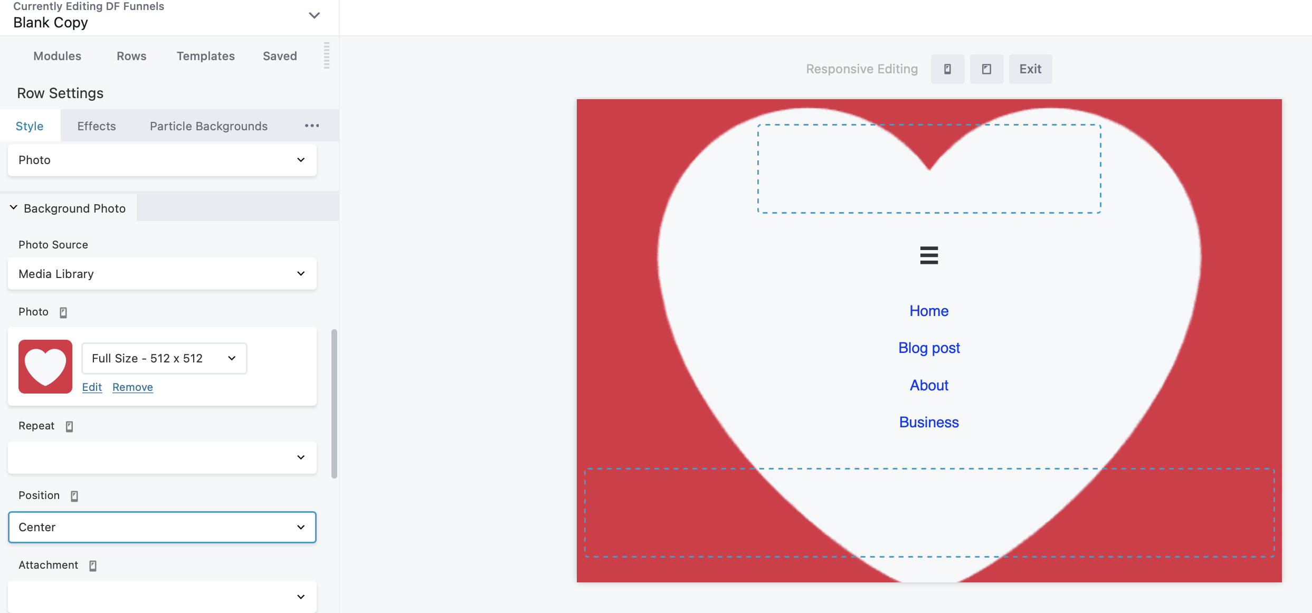Switch to the Effects tab
This screenshot has width=1312, height=613.
click(x=97, y=126)
